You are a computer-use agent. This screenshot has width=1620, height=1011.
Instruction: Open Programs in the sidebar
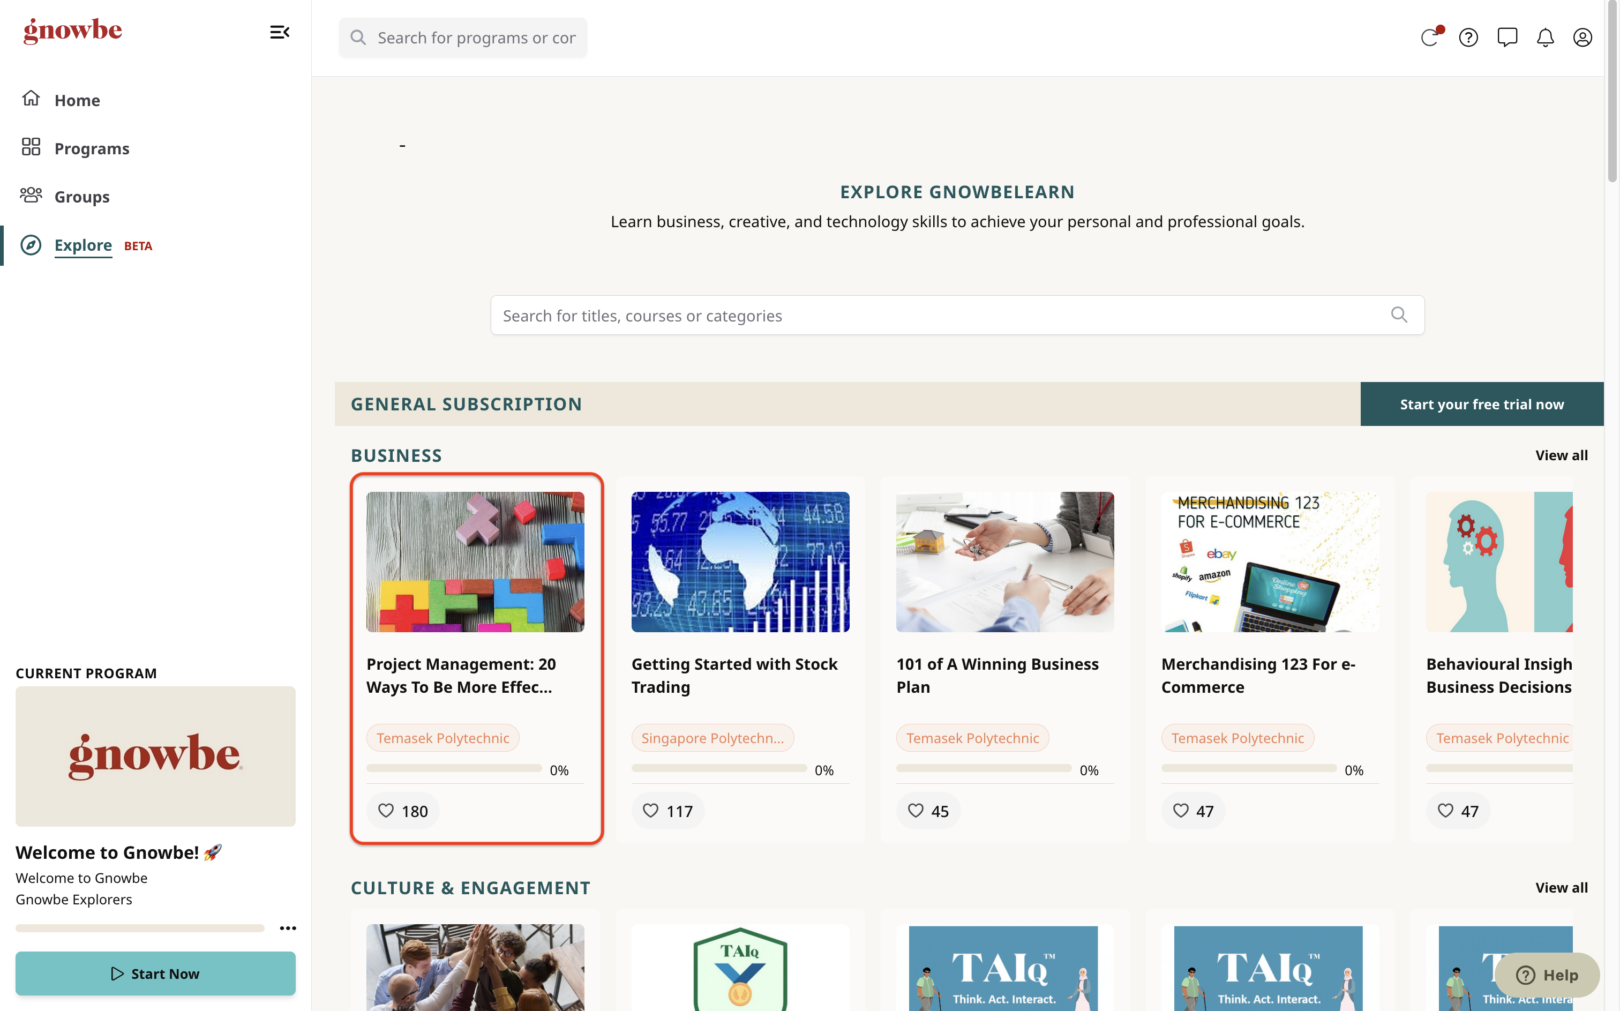pos(92,148)
